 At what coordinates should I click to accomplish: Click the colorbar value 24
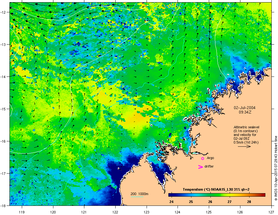point(172,202)
